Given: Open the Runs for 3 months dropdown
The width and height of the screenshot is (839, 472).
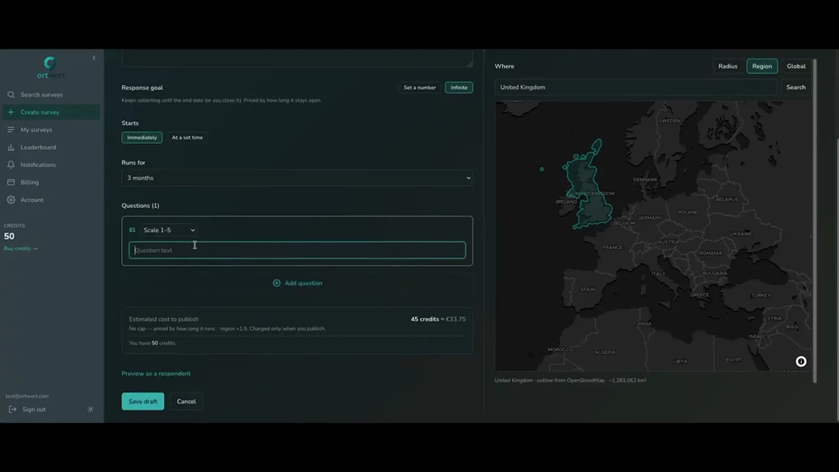Looking at the screenshot, I should tap(297, 178).
